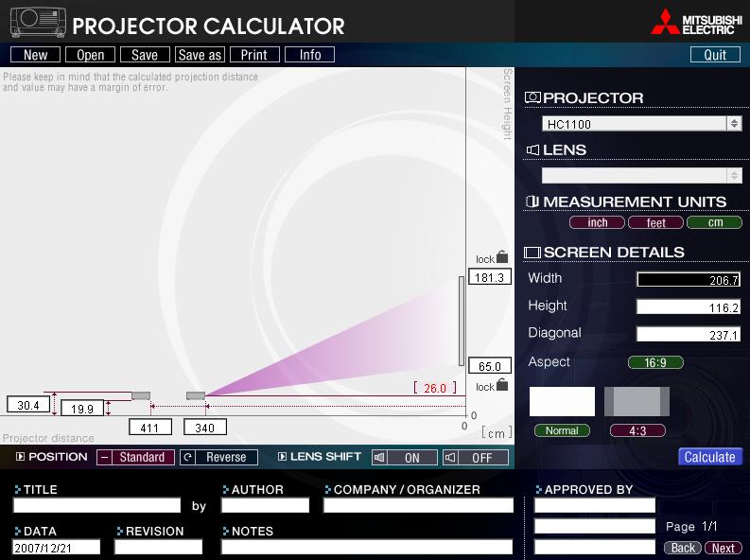Click the red 26.0 value in diagram

pos(435,388)
